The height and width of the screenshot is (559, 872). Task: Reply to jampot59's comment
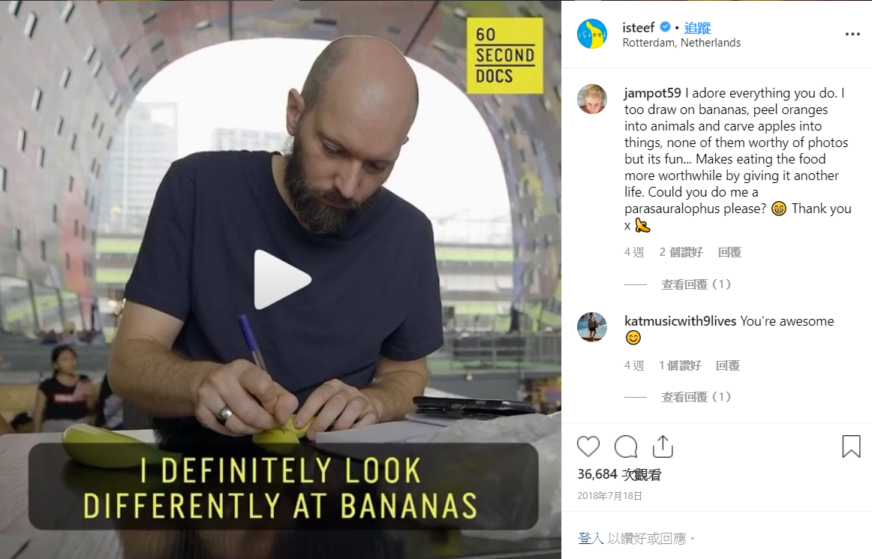(729, 253)
